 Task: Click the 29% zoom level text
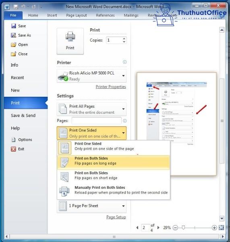coord(167,227)
